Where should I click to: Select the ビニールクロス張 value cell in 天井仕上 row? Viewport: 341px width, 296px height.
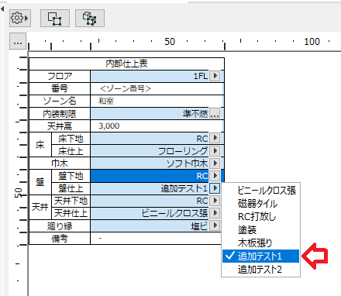pyautogui.click(x=150, y=213)
